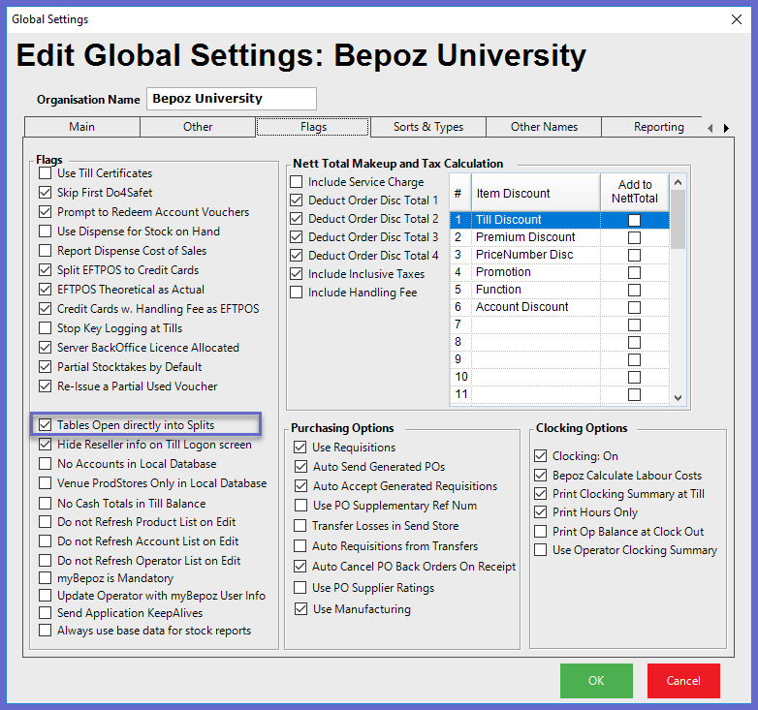Uncheck Skip First Do4Safet
The width and height of the screenshot is (758, 710).
tap(45, 192)
